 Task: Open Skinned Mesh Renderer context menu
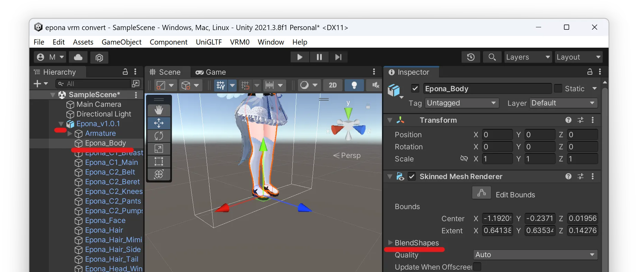pos(593,176)
